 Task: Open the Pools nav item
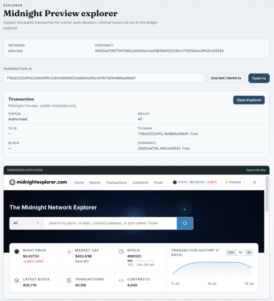click(x=158, y=183)
